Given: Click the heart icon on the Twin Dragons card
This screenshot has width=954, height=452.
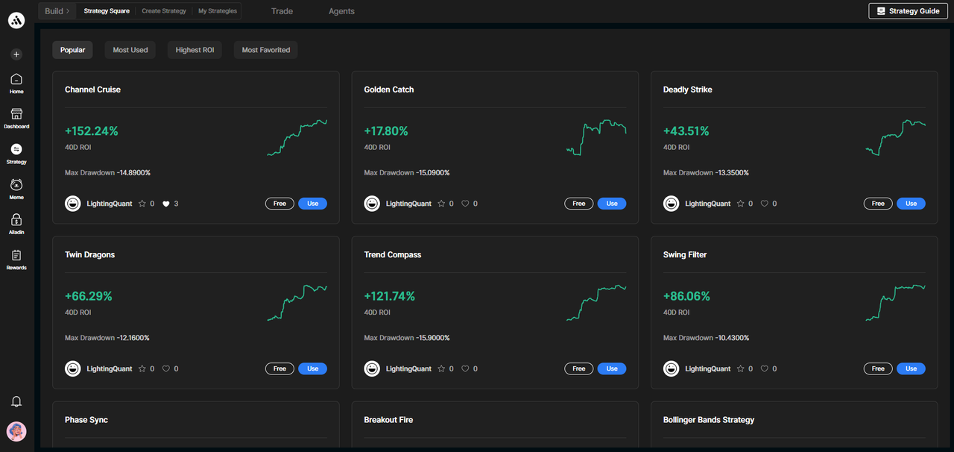Looking at the screenshot, I should [166, 368].
